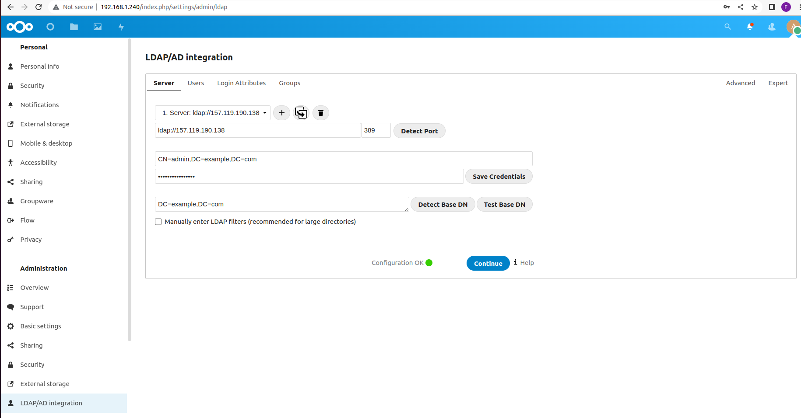Viewport: 801px width, 418px height.
Task: Open the Files app folder icon
Action: click(x=74, y=27)
